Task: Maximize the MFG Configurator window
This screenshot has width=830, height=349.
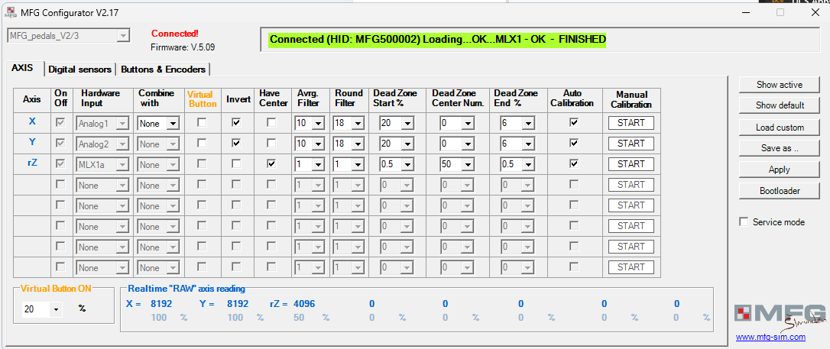Action: tap(780, 12)
